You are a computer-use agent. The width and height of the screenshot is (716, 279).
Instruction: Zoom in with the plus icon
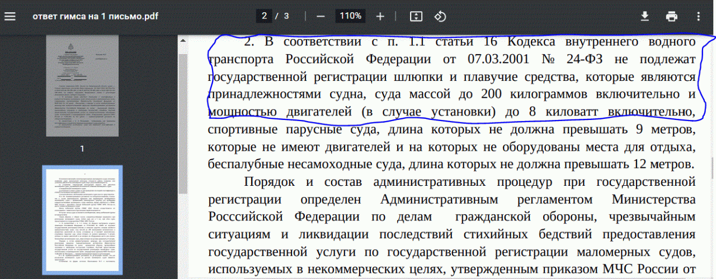[380, 16]
